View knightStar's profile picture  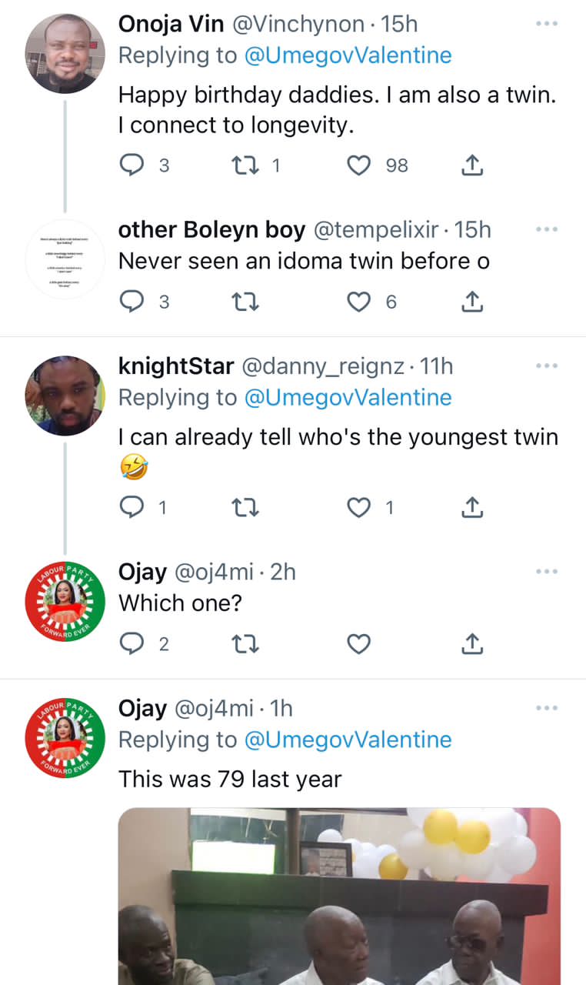coord(65,396)
